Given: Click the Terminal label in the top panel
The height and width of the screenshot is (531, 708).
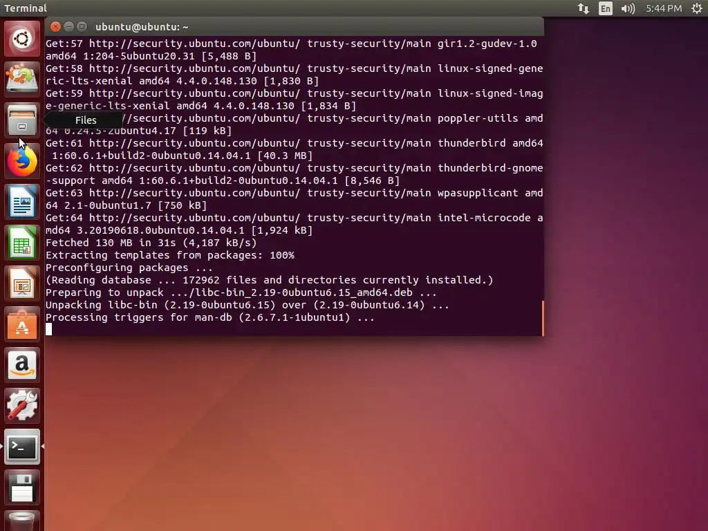Looking at the screenshot, I should [26, 8].
